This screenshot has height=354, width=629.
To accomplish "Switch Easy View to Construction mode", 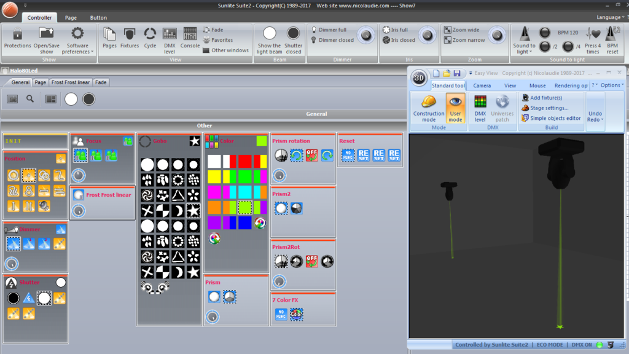I will coord(428,108).
